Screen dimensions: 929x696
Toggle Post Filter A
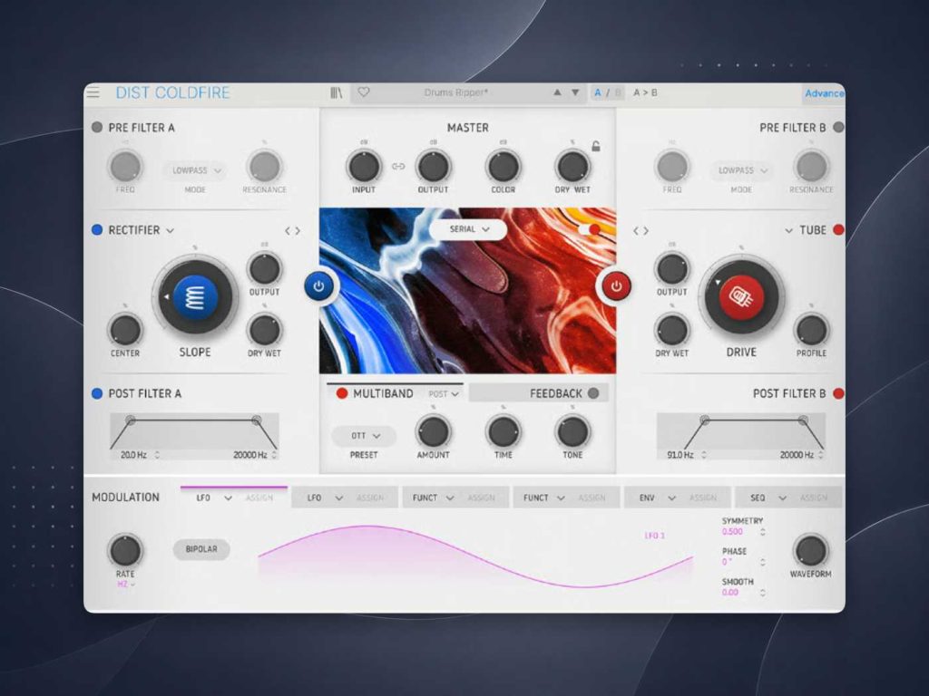point(97,393)
